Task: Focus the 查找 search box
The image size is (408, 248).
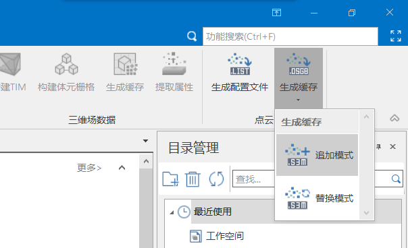Action: tap(254, 179)
